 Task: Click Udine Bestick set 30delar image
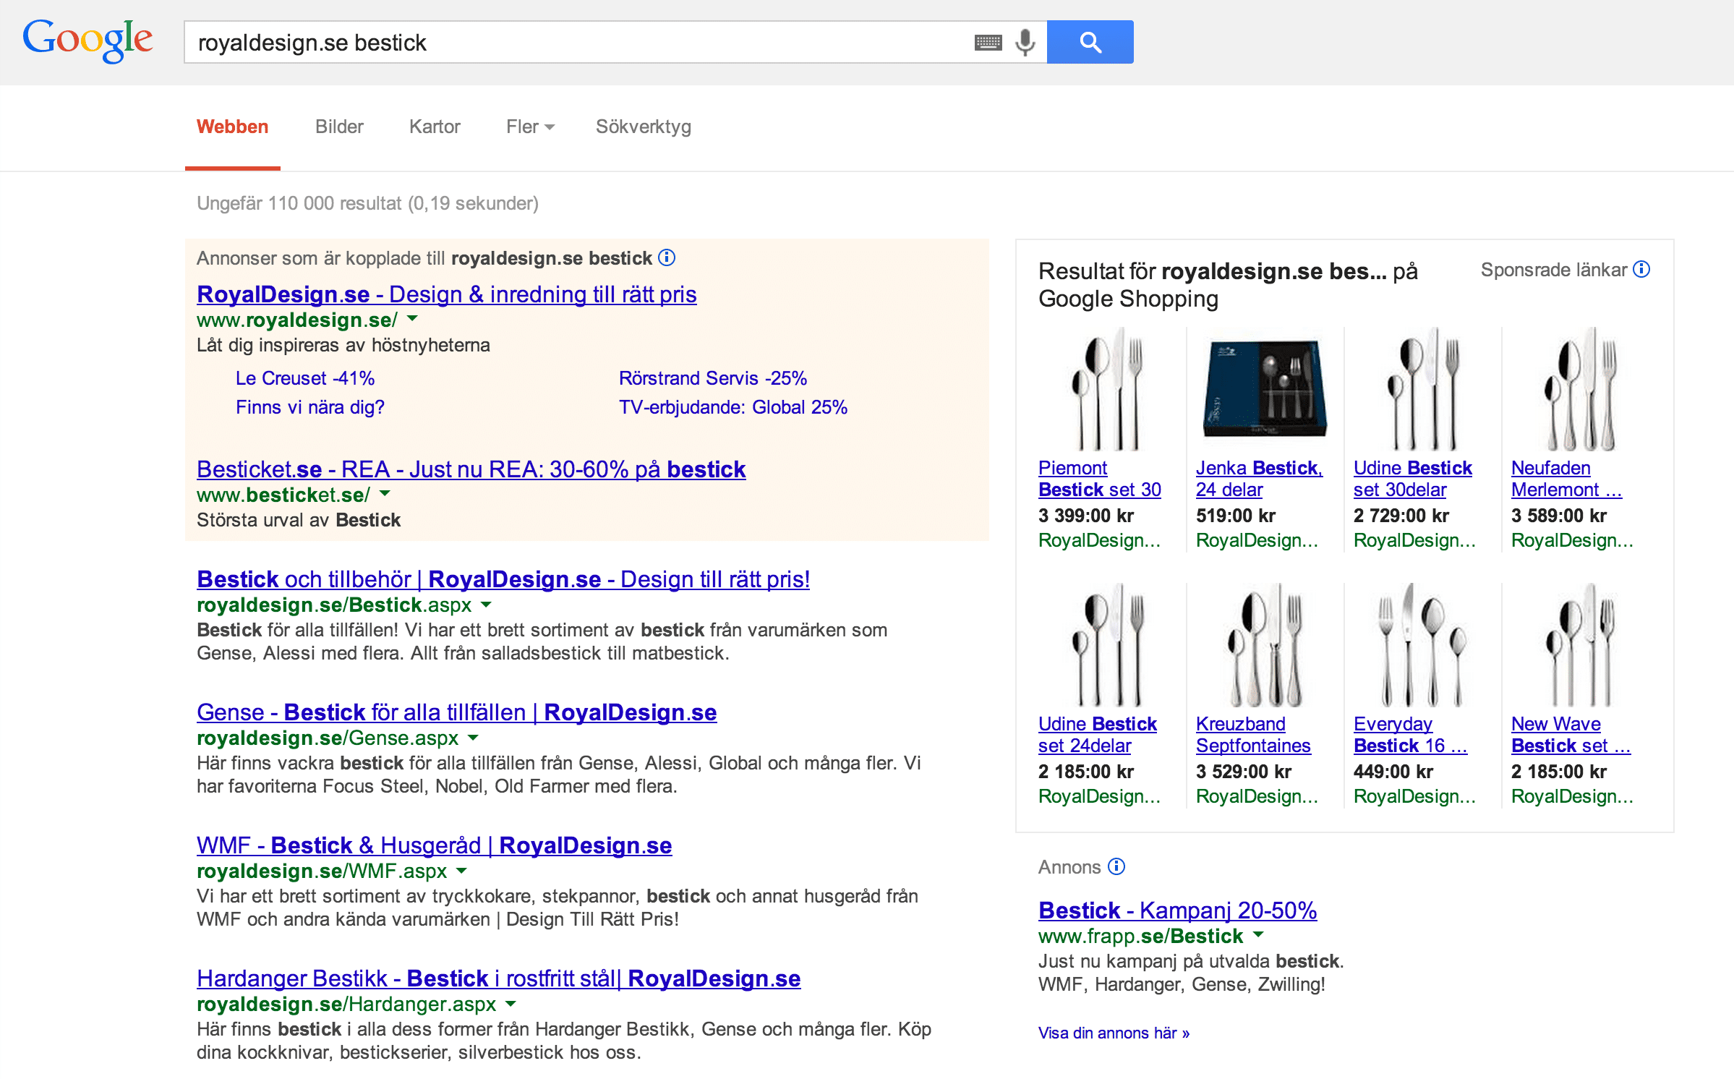click(x=1422, y=389)
